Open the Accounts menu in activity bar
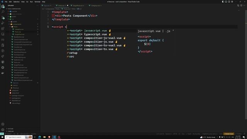This screenshot has height=139, width=247. pos(3,124)
